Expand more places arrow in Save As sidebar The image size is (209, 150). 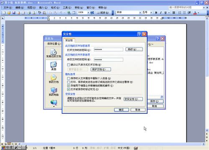54,107
